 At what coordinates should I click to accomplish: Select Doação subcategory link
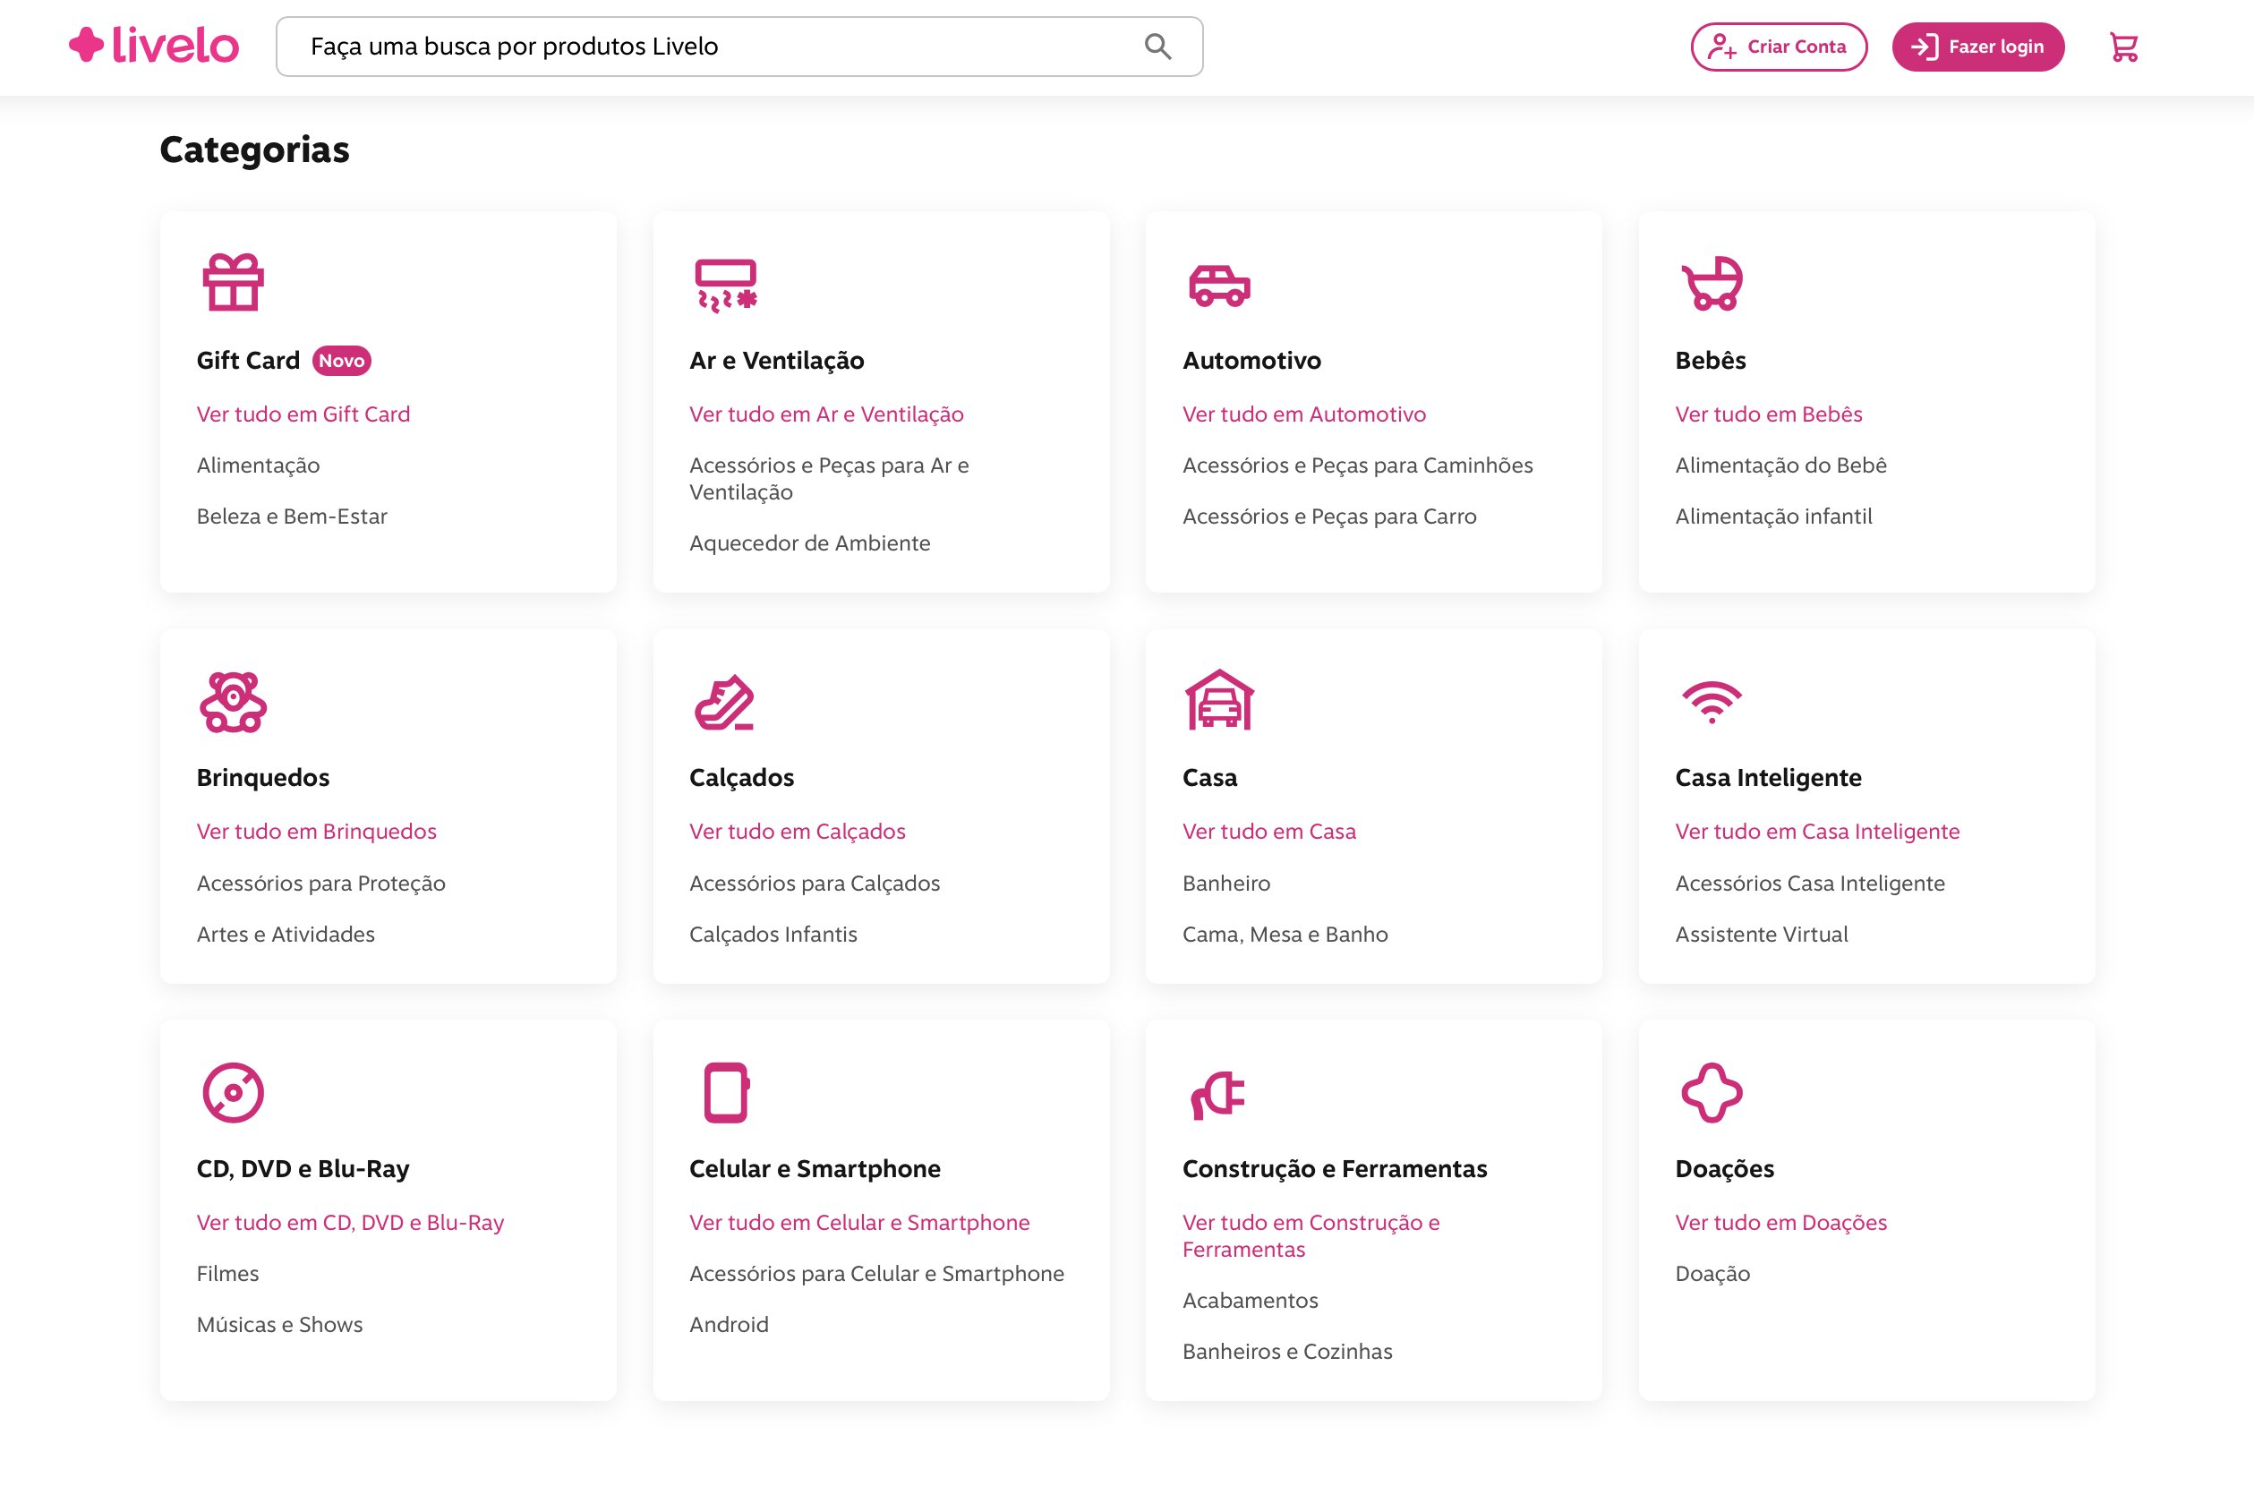1712,1274
